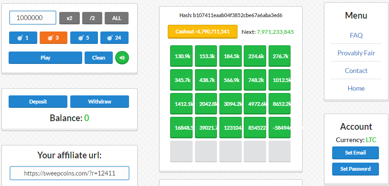Open the Deposit dialog
The height and width of the screenshot is (186, 389).
click(x=38, y=102)
